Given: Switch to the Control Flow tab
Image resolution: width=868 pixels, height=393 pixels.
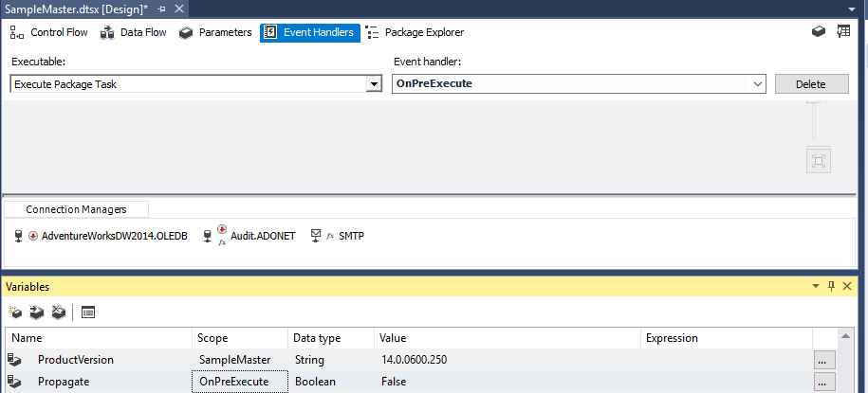Looking at the screenshot, I should click(48, 32).
